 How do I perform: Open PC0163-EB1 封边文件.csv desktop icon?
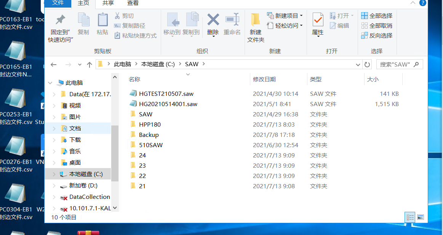[x=16, y=14]
